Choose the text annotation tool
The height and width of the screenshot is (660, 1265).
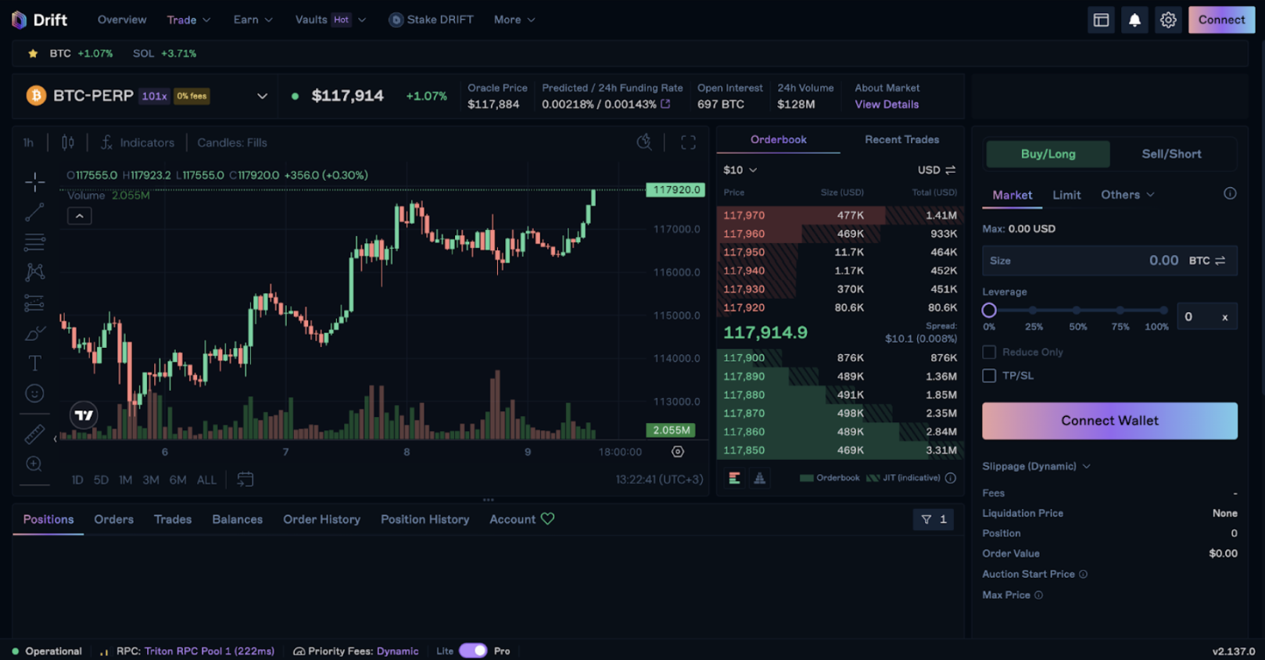(x=34, y=363)
